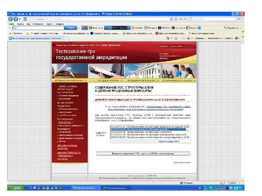Click the версия для печати link
The width and height of the screenshot is (262, 196).
(182, 162)
